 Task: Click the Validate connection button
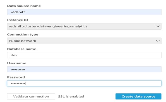click(x=31, y=96)
